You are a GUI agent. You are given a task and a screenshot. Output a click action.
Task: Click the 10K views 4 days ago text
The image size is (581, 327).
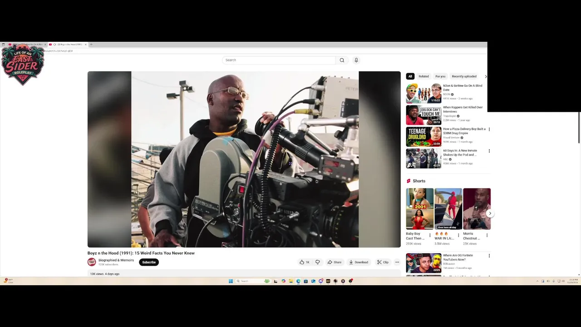(x=105, y=274)
